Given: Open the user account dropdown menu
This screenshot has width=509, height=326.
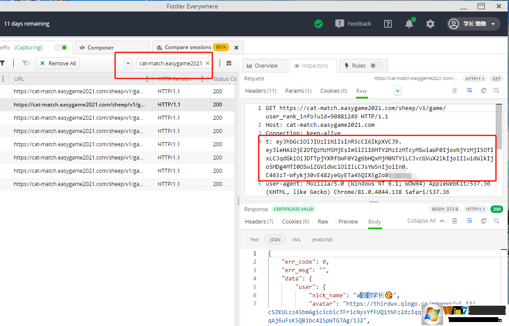Looking at the screenshot, I should [474, 24].
